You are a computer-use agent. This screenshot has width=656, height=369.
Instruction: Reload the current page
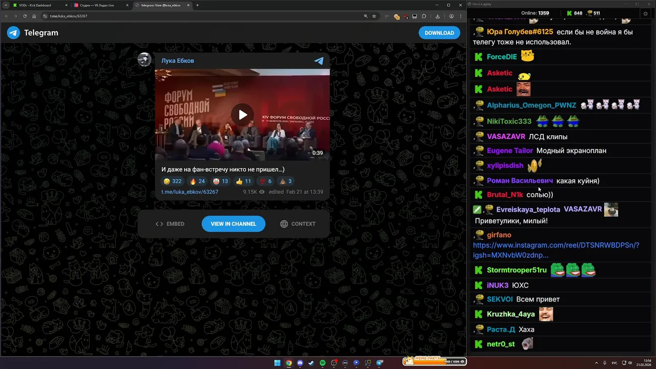(25, 16)
